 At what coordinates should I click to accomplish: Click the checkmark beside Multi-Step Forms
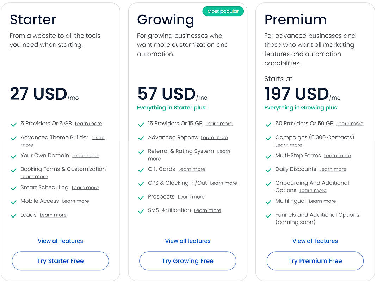click(268, 156)
